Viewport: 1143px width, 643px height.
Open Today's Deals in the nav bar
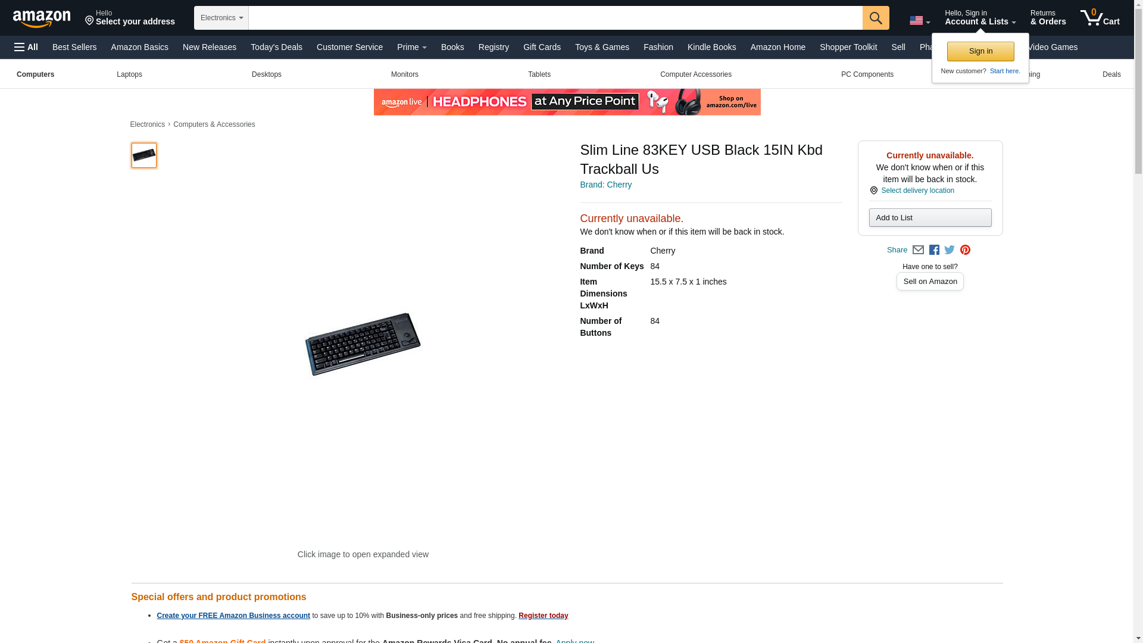[x=276, y=47]
